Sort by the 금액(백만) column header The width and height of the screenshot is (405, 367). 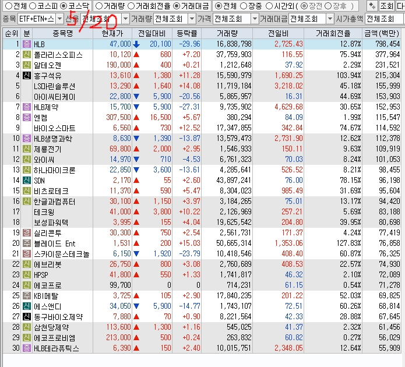tap(382, 33)
